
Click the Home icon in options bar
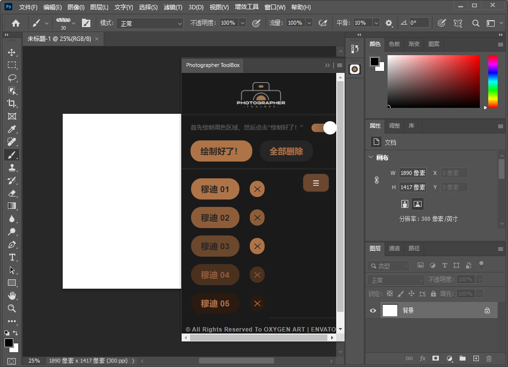click(16, 23)
